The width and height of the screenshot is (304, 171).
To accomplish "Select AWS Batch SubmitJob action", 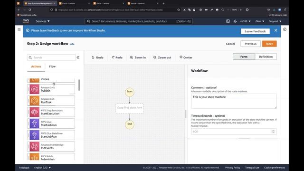I will (51, 157).
